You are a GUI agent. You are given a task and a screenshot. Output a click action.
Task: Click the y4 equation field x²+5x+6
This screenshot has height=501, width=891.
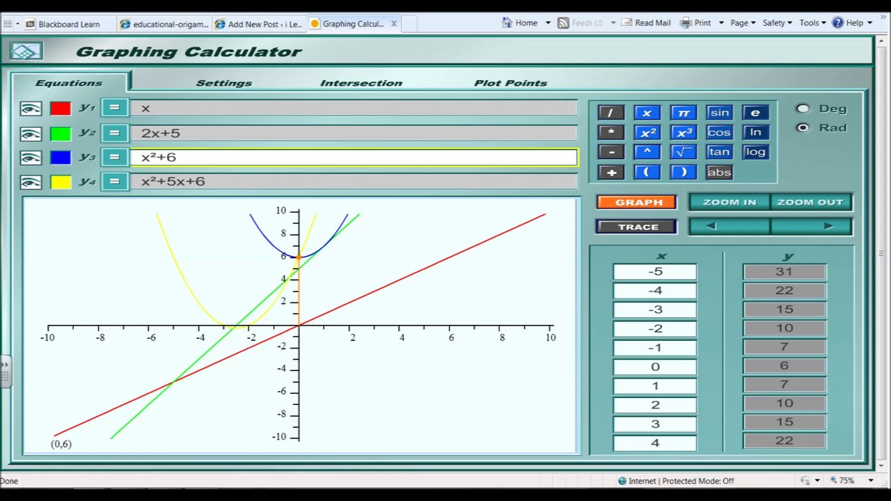354,181
